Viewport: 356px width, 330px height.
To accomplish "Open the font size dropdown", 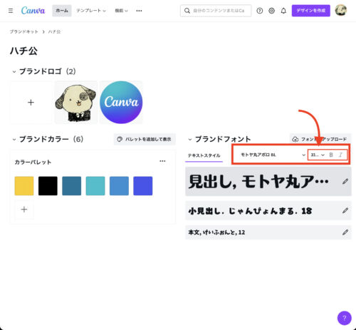I will (318, 155).
